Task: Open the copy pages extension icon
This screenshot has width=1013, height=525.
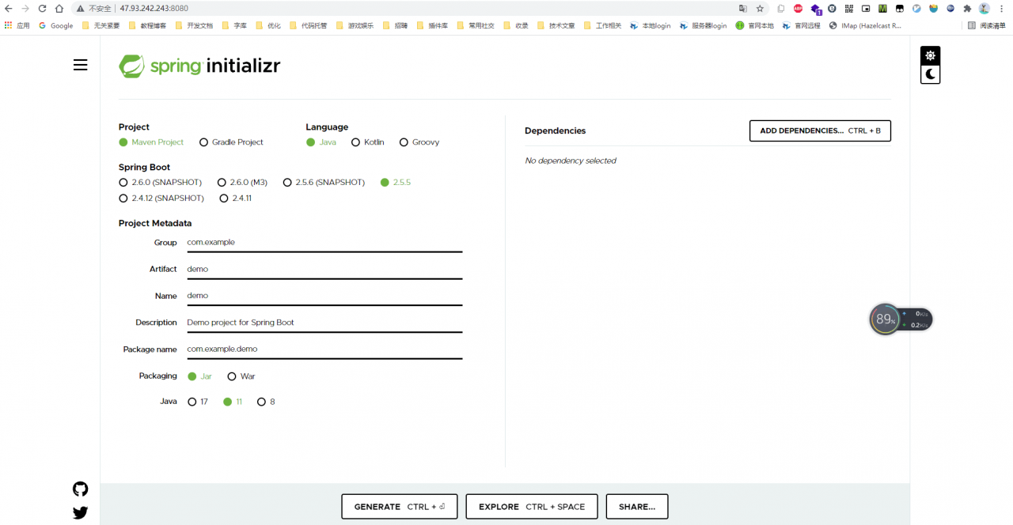Action: [780, 9]
